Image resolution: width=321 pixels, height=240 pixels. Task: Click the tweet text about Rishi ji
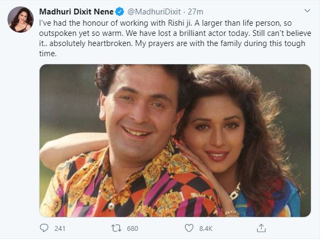click(x=175, y=39)
